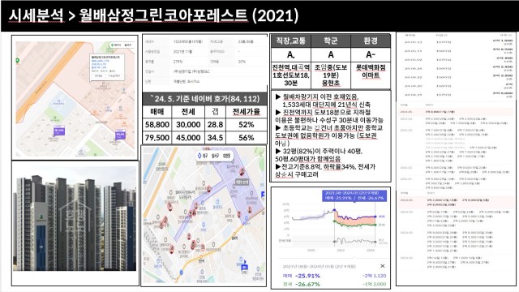
Task: Click the 'A-' environment grade cell
Action: coord(371,54)
